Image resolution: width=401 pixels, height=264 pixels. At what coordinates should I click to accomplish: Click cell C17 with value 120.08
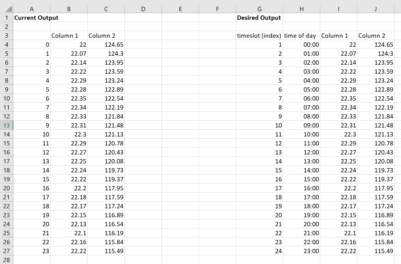(106, 161)
